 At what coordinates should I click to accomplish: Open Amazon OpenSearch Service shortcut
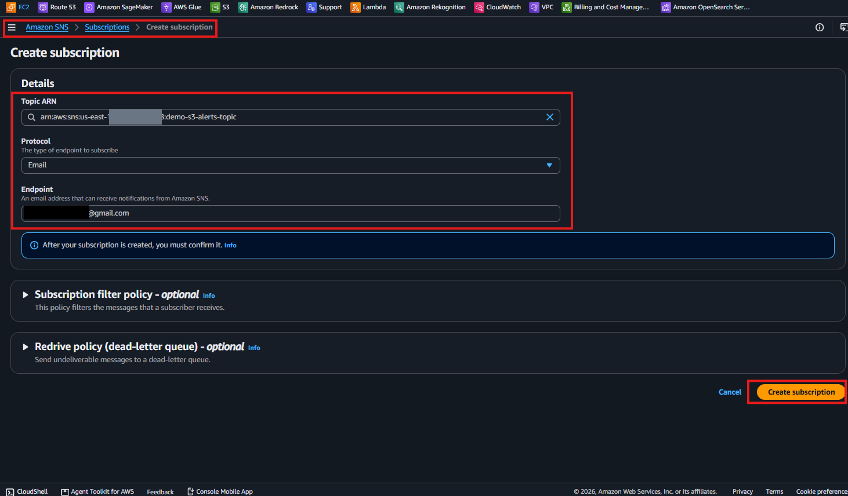(x=705, y=7)
